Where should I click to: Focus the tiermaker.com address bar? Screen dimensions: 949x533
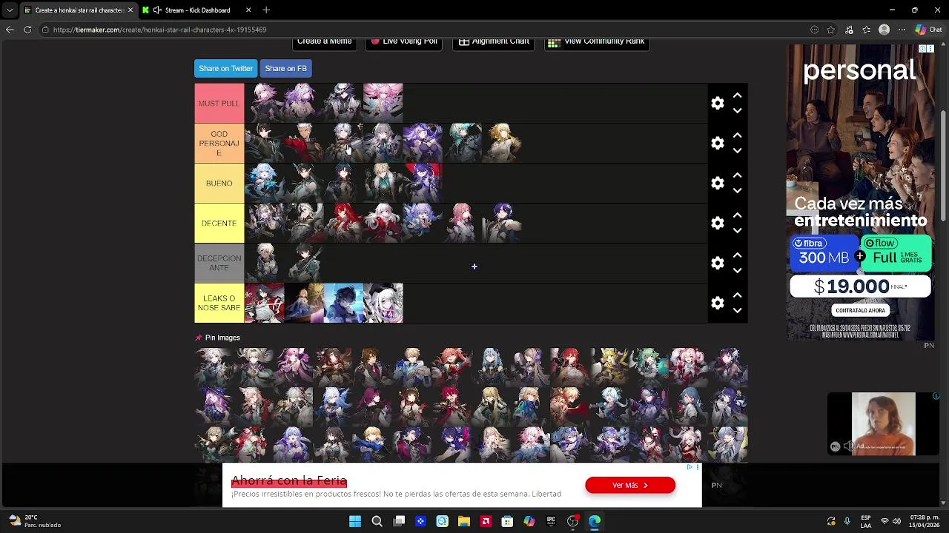[x=423, y=30]
